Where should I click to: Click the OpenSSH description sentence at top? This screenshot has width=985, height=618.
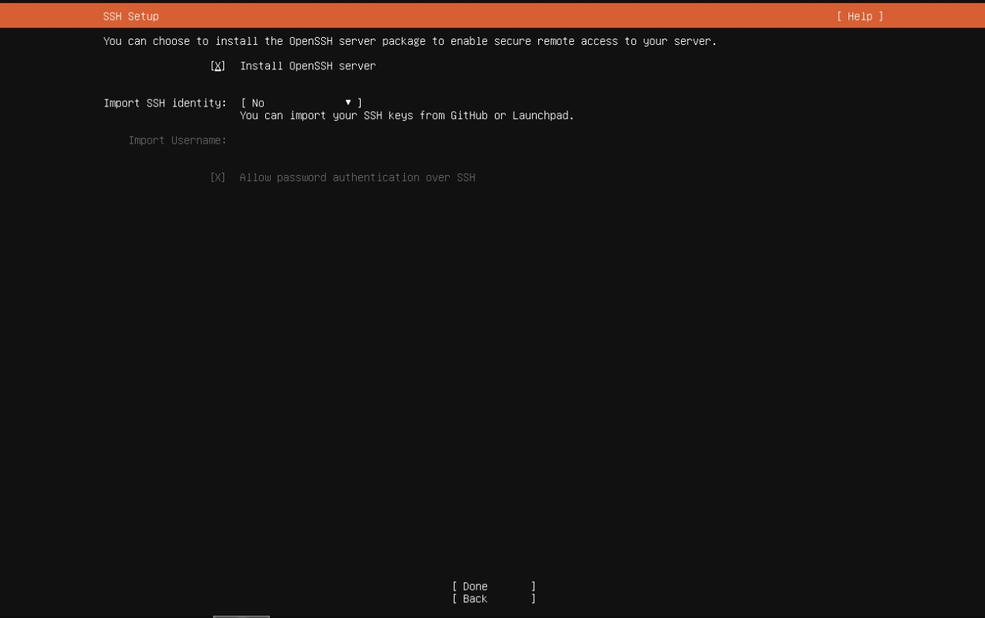click(410, 41)
